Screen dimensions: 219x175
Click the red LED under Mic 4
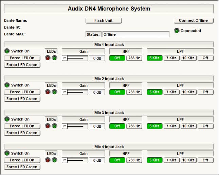(48, 160)
